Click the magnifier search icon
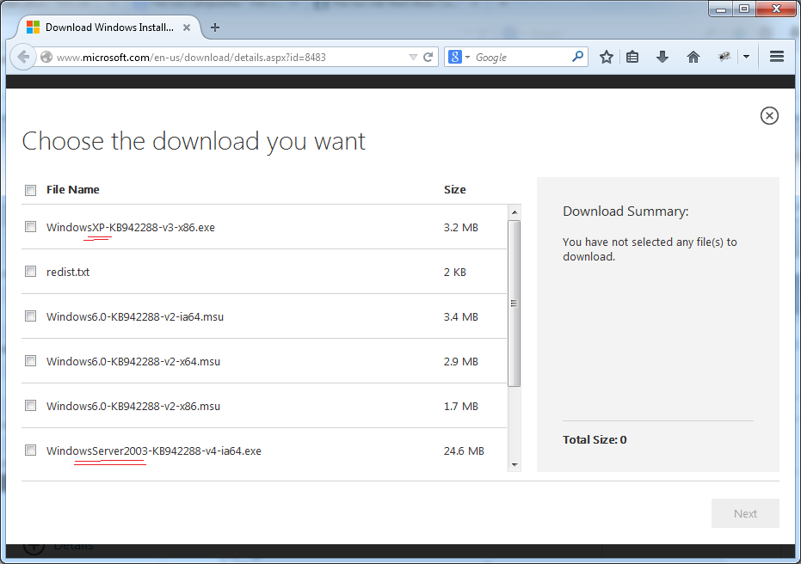The image size is (801, 564). tap(578, 57)
